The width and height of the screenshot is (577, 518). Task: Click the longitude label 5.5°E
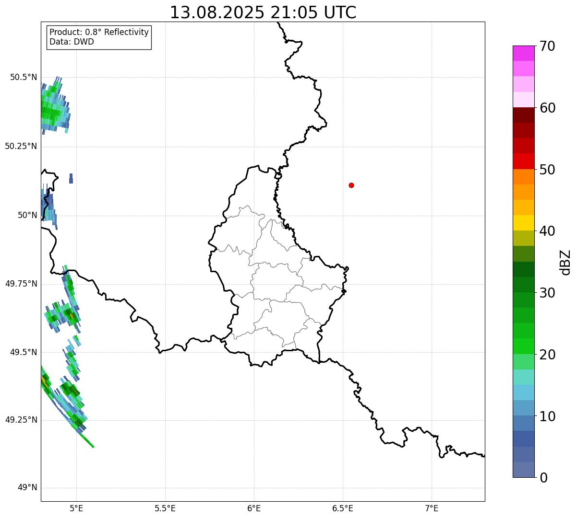(165, 508)
